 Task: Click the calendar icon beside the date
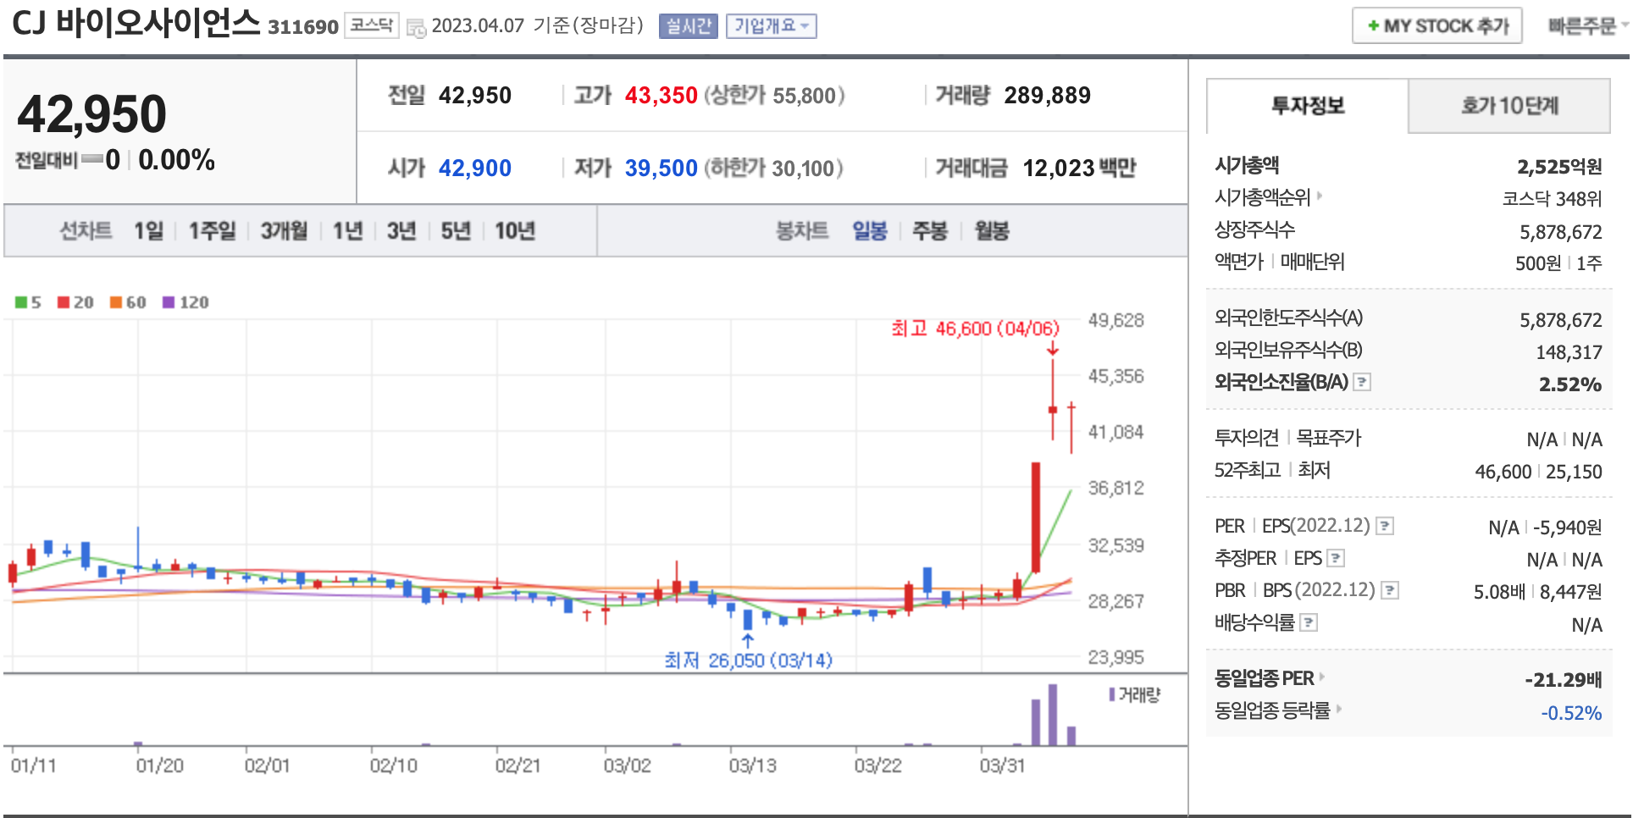coord(416,28)
